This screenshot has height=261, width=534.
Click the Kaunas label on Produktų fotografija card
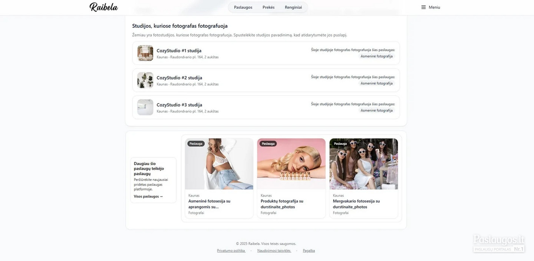pos(266,195)
